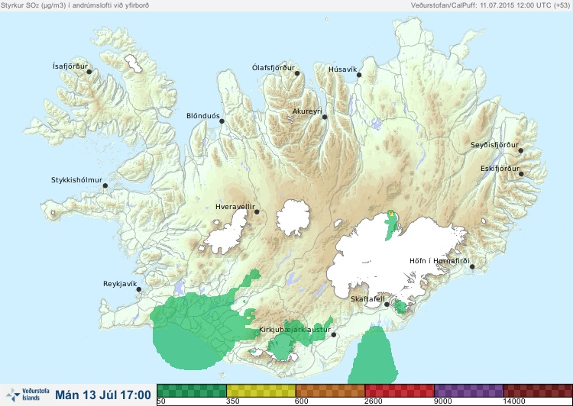Click the Stykkishólmur station dot
This screenshot has width=573, height=406.
click(x=105, y=185)
